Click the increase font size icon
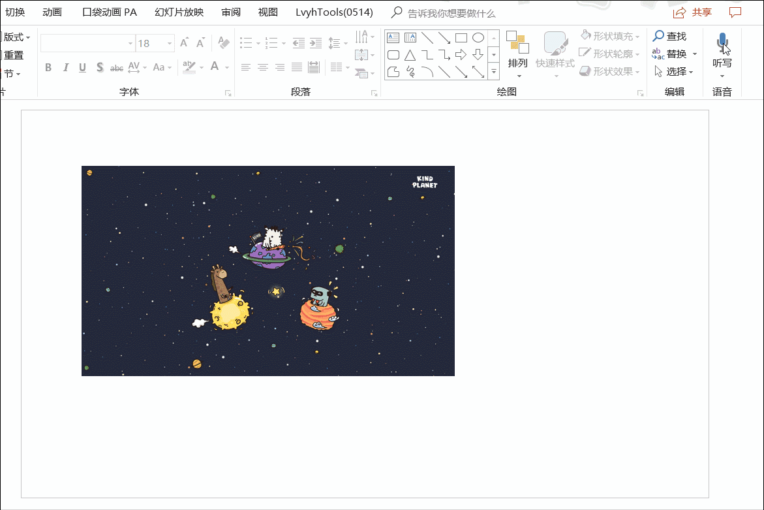The image size is (764, 510). click(185, 43)
